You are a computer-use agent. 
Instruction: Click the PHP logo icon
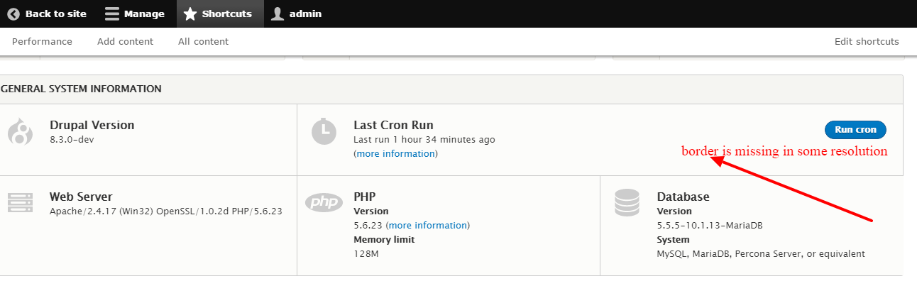coord(324,202)
